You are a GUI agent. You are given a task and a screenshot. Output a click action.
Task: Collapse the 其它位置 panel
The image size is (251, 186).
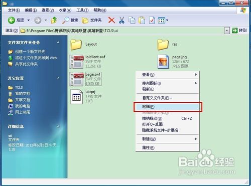pyautogui.click(x=58, y=78)
